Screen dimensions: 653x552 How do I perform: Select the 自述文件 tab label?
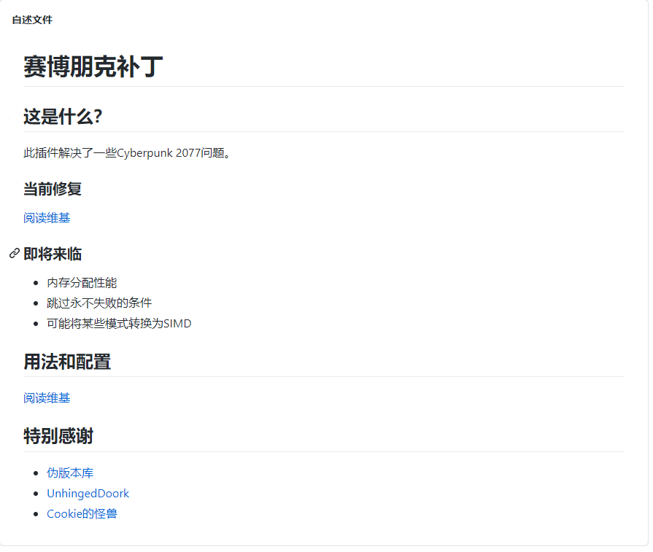click(x=32, y=20)
